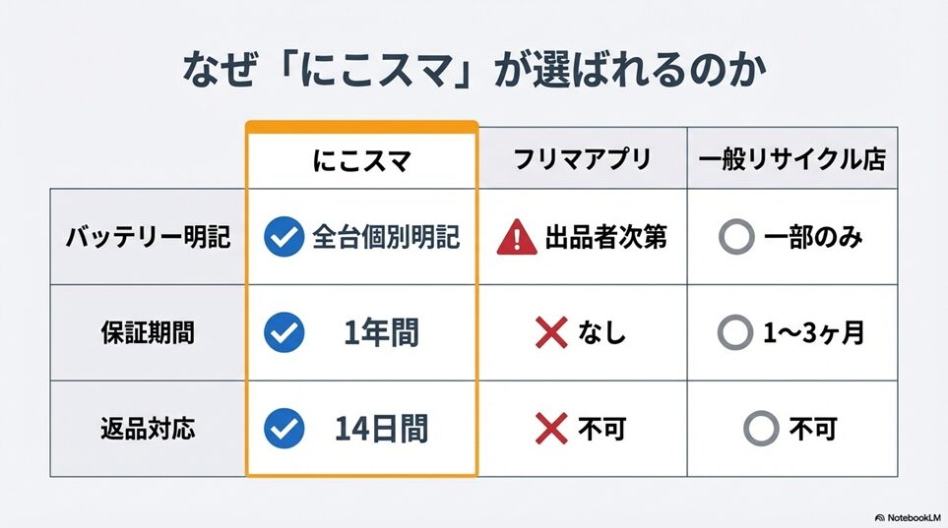Viewport: 948px width, 528px height.
Task: Click the blue checkmark beside 14日間
Action: pyautogui.click(x=284, y=429)
